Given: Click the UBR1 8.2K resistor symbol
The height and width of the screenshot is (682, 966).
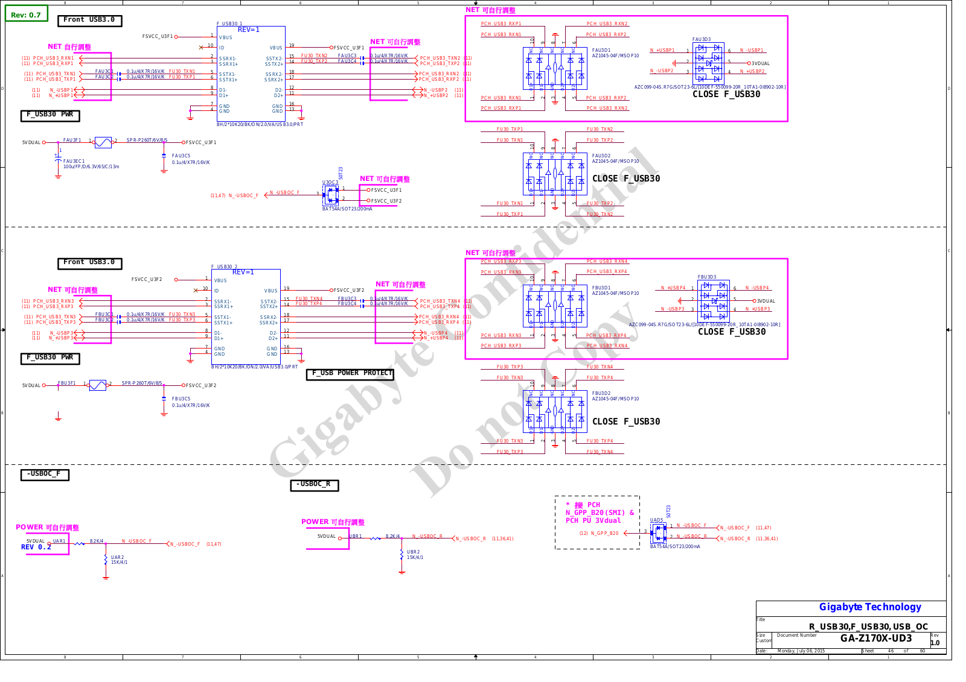Looking at the screenshot, I should [375, 538].
